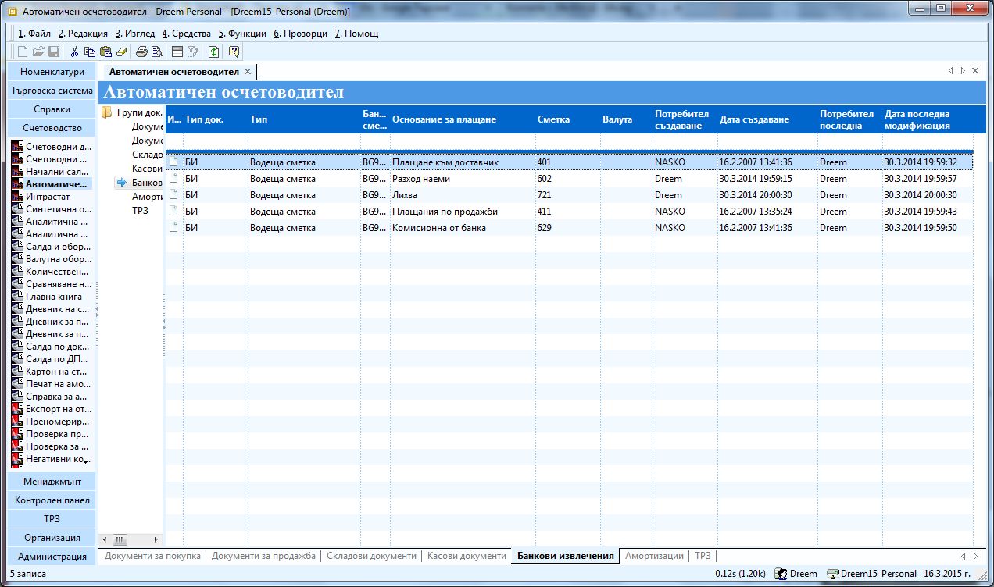Cut selection with the scissors icon
This screenshot has height=587, width=994.
pyautogui.click(x=75, y=52)
